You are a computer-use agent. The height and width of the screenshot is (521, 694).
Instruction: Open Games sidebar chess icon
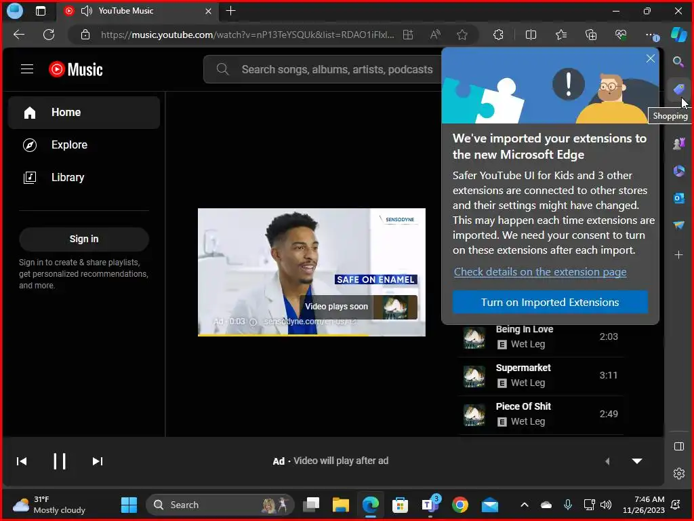[678, 144]
